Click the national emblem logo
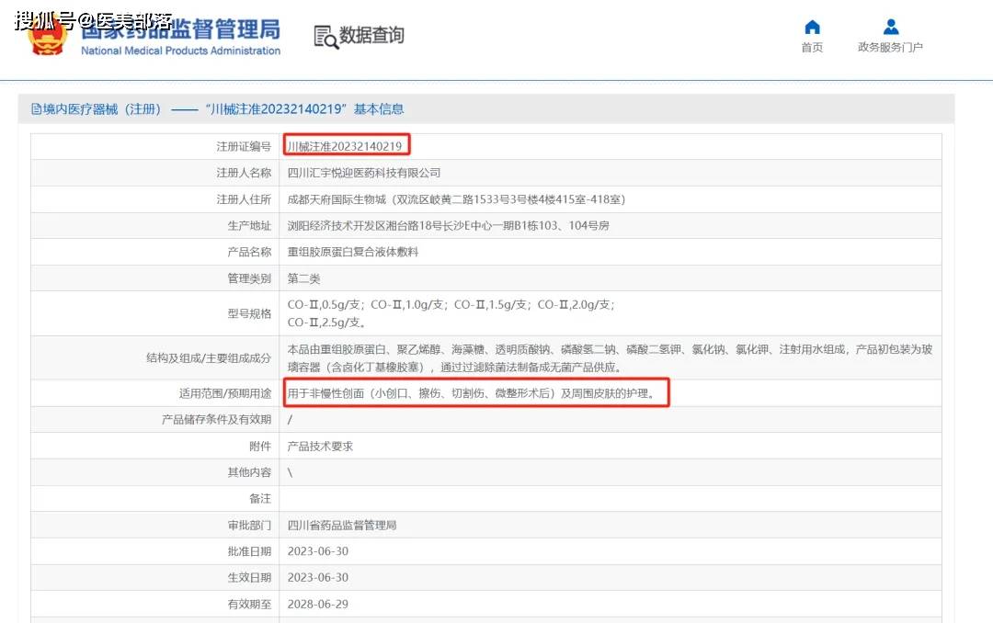993x623 pixels. tap(48, 37)
